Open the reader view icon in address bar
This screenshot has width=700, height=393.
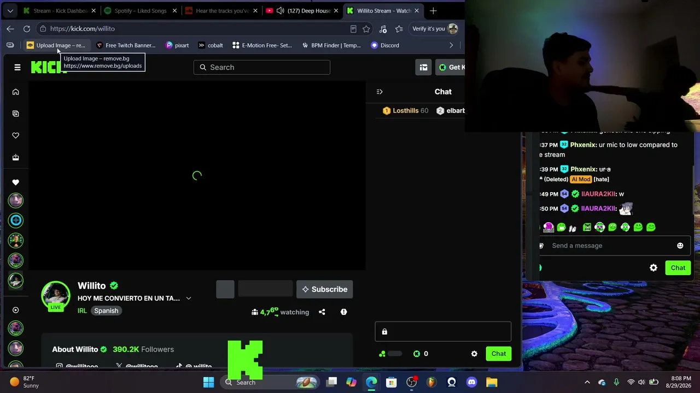click(x=353, y=28)
